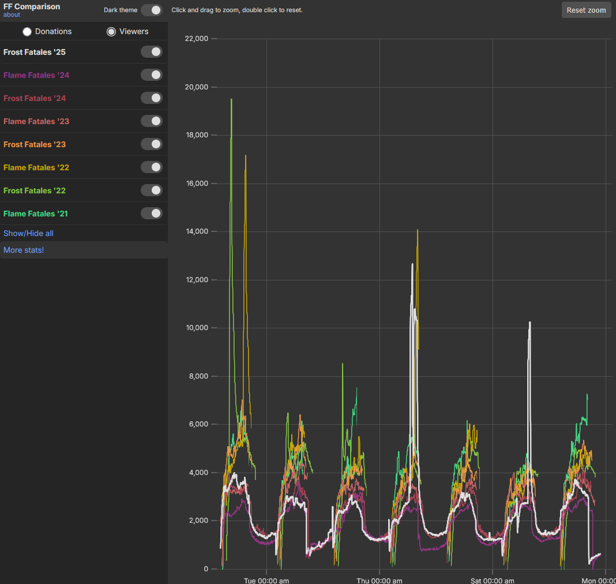
Task: Click the 20,000 y-axis label
Action: pyautogui.click(x=197, y=87)
